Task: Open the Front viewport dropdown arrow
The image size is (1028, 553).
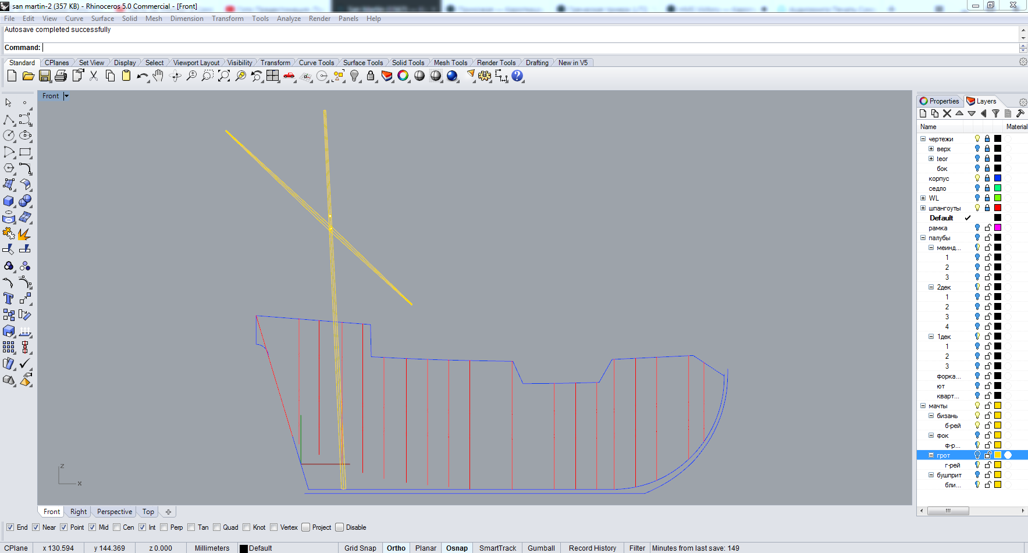Action: point(66,96)
